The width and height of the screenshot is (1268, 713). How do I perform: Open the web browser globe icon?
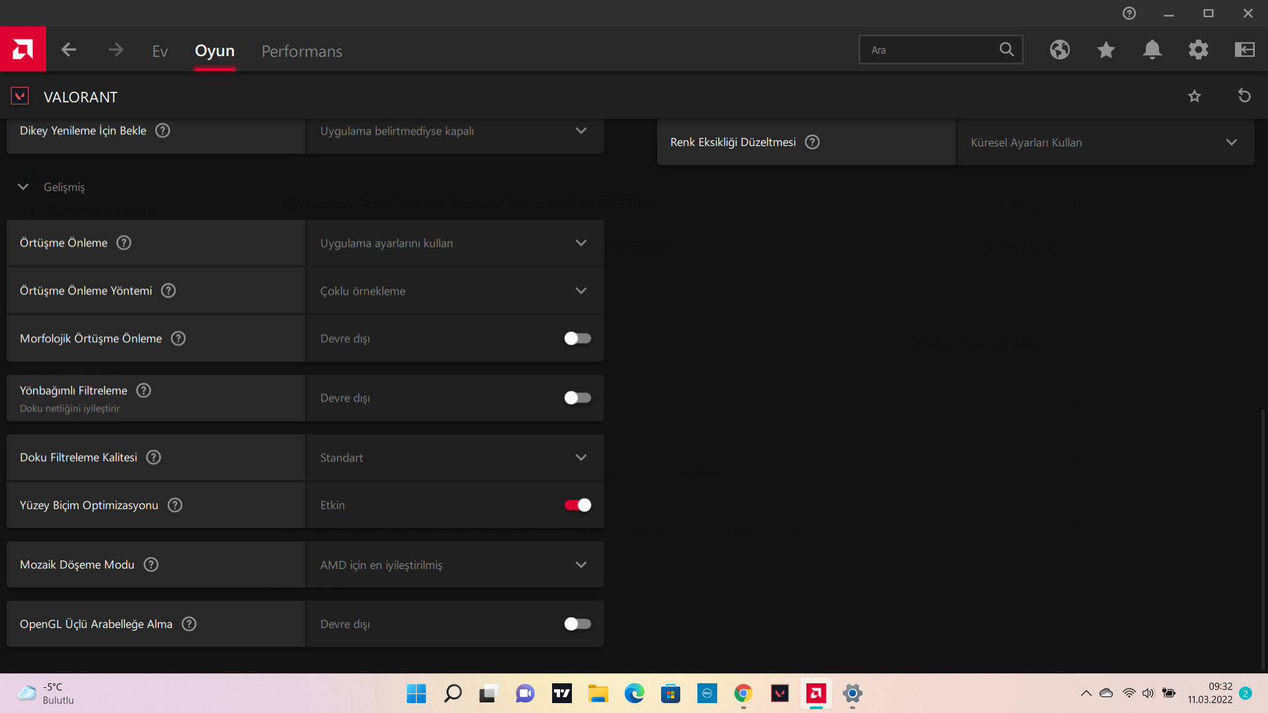(x=1059, y=50)
